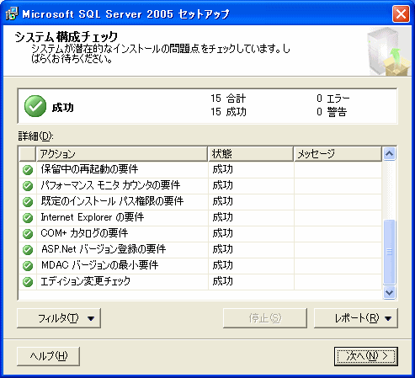Click the status icon for 既定のインストール パス権限の要件
The image size is (415, 378).
(28, 202)
